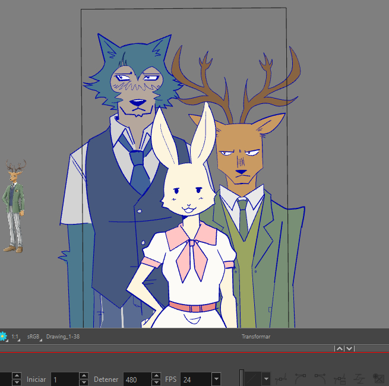Click the keyframe hold tangent icon
Image resolution: width=389 pixels, height=386 pixels.
[340, 378]
